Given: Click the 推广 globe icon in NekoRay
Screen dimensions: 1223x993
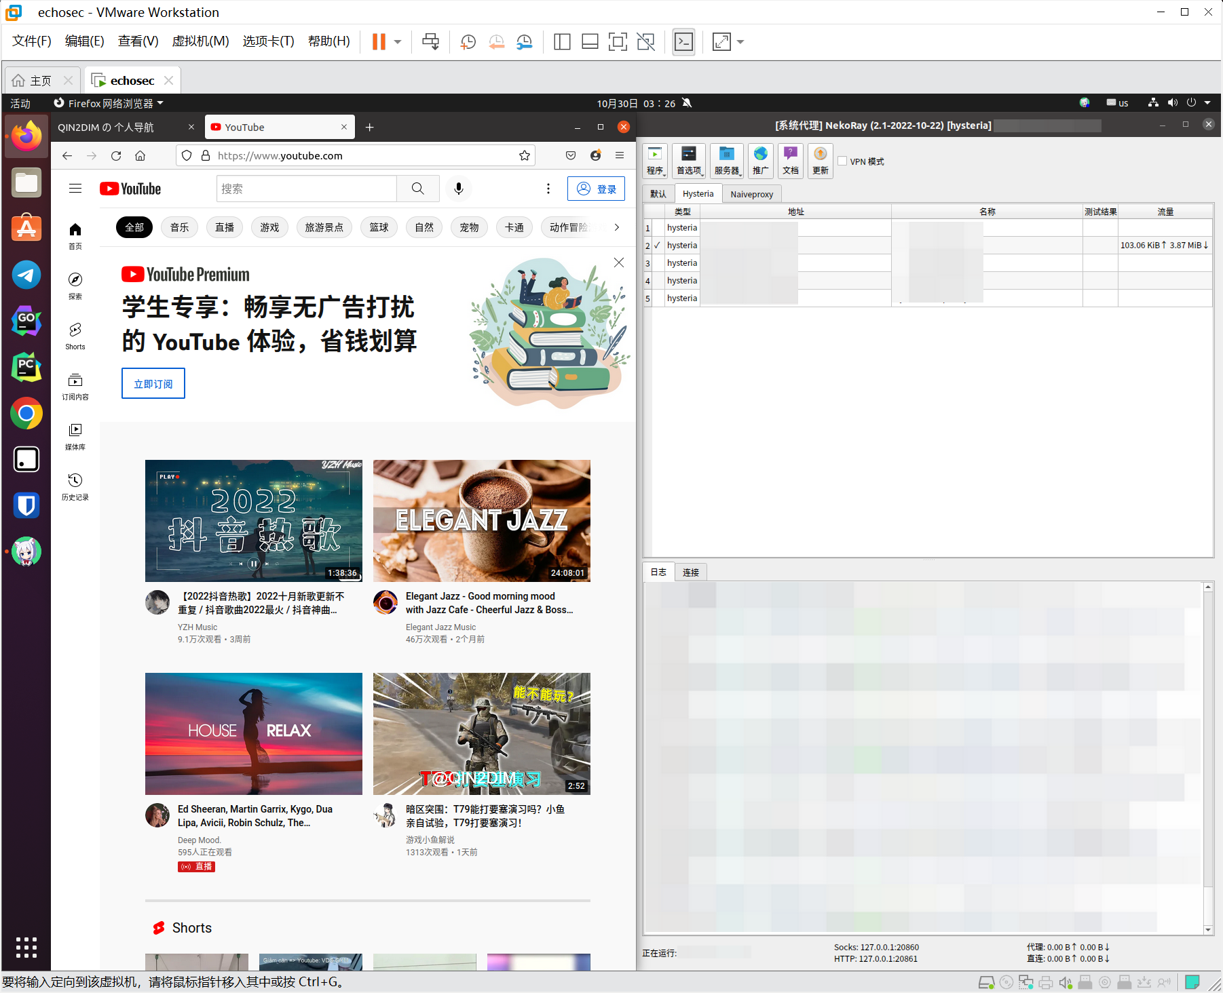Looking at the screenshot, I should point(760,161).
